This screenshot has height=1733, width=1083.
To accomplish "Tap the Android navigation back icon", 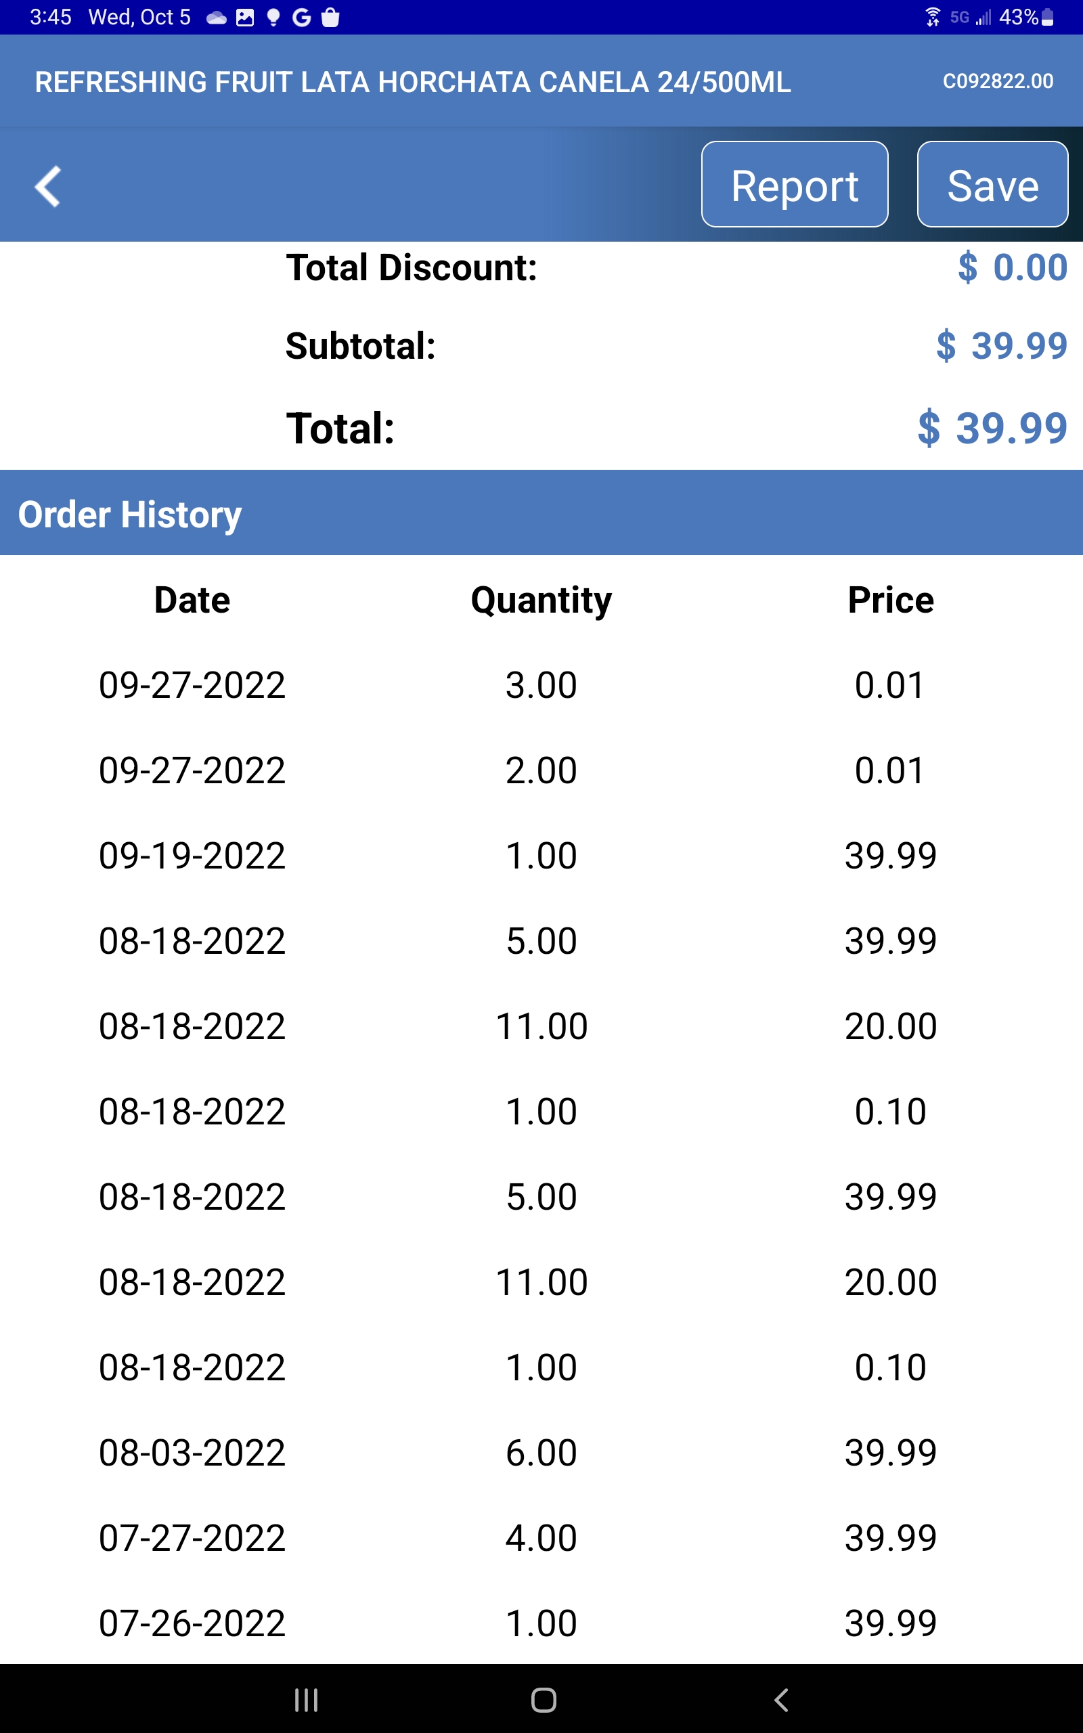I will point(781,1699).
